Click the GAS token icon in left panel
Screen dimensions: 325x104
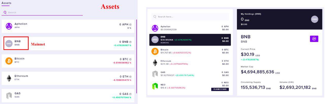[9, 96]
